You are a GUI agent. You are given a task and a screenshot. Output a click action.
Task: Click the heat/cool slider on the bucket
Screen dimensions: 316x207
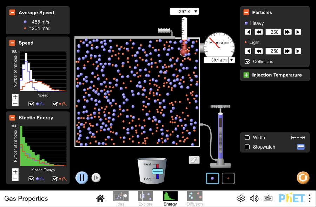[158, 171]
